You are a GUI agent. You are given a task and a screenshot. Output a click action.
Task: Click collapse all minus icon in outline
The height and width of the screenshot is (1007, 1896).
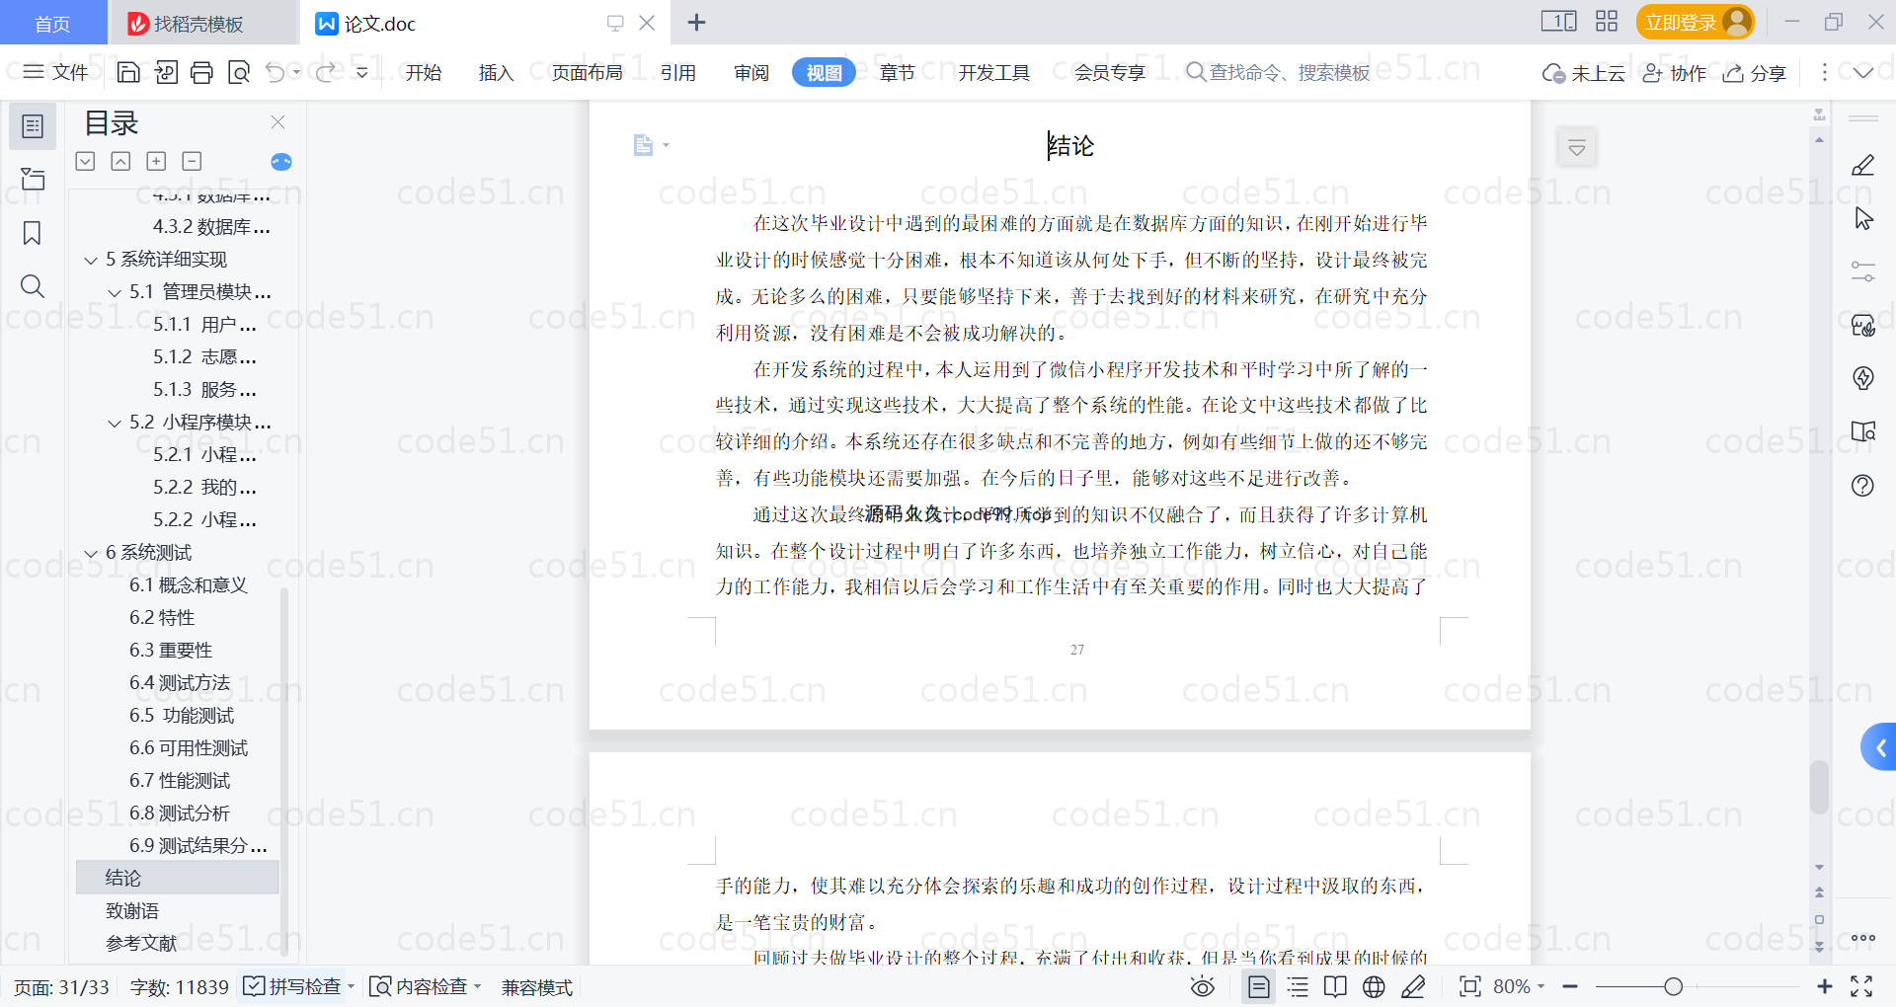tap(192, 161)
